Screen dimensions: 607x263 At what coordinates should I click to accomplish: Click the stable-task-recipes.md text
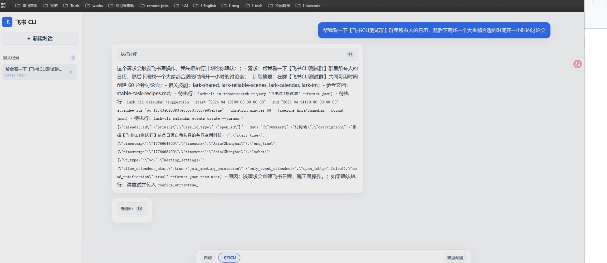tap(144, 93)
